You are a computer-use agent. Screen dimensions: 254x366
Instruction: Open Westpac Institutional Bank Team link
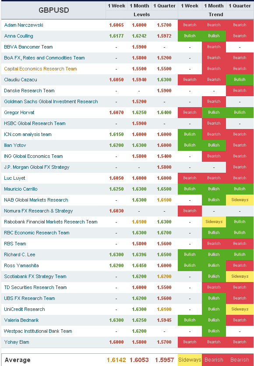tap(38, 331)
